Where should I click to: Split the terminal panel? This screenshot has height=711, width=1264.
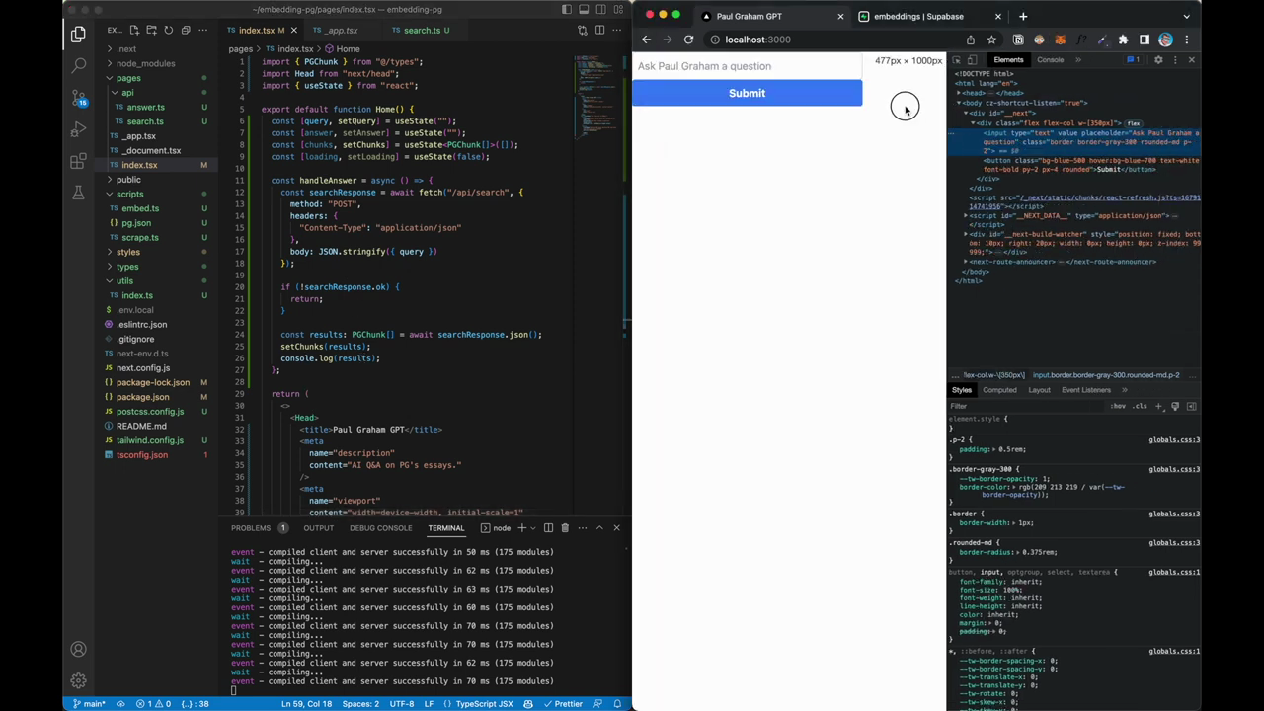pyautogui.click(x=548, y=528)
